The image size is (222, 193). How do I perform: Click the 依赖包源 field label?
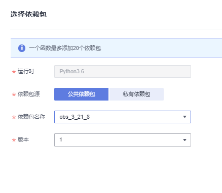point(29,94)
